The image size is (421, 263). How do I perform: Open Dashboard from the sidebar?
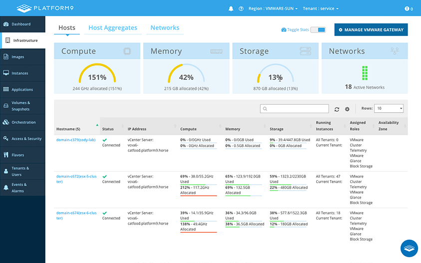[21, 24]
